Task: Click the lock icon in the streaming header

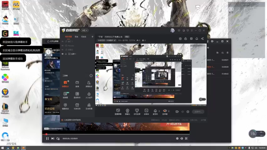Action: [x=186, y=39]
